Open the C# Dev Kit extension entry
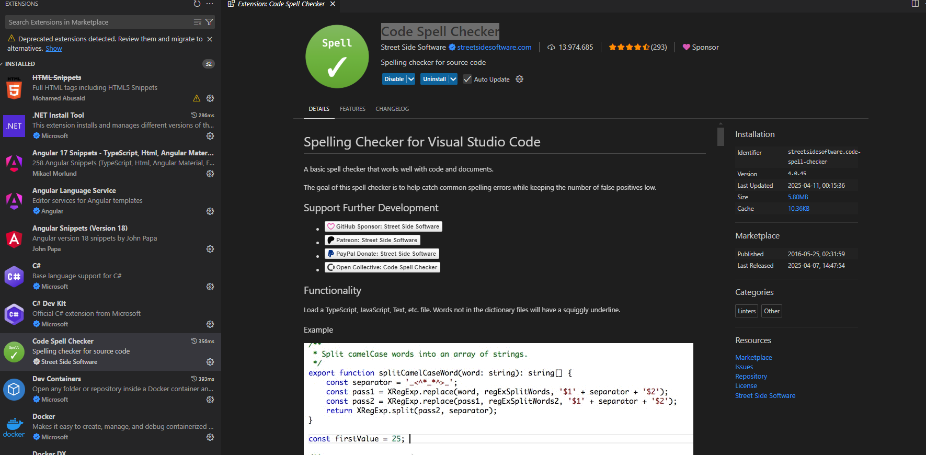 110,314
